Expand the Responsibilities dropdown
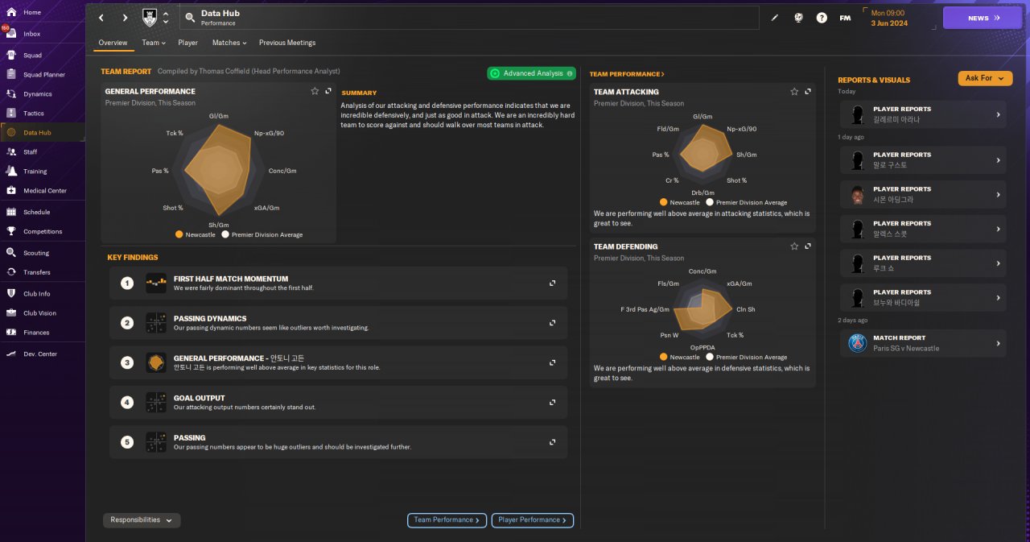 click(x=142, y=520)
